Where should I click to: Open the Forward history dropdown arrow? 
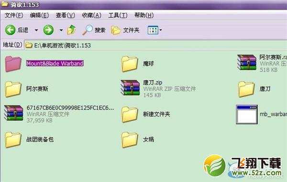click(61, 30)
